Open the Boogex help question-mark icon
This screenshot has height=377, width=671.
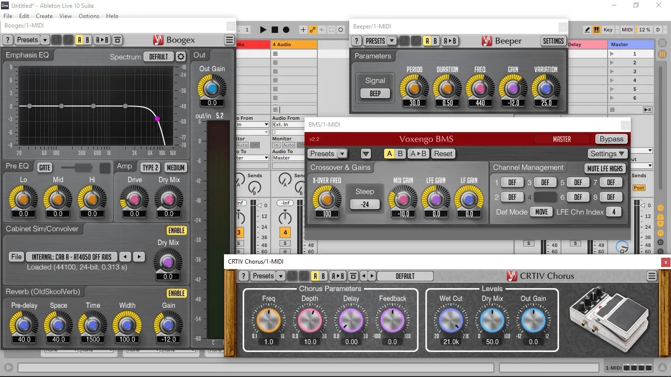click(8, 40)
